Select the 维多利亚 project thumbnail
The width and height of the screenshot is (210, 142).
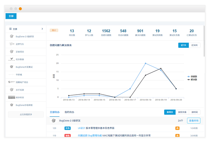pos(12,97)
